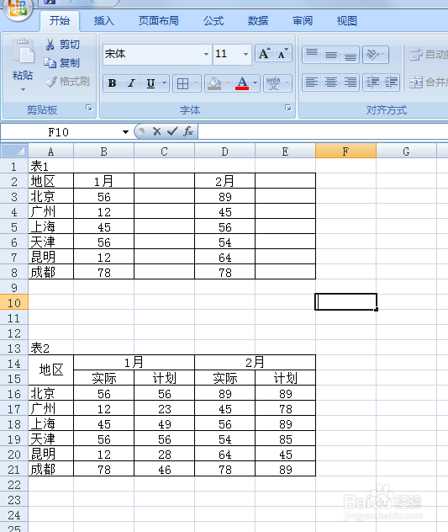Increase indent in cell
Viewport: 448px width, 532px height.
pos(391,82)
